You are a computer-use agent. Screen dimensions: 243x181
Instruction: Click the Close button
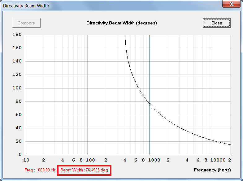pyautogui.click(x=217, y=23)
